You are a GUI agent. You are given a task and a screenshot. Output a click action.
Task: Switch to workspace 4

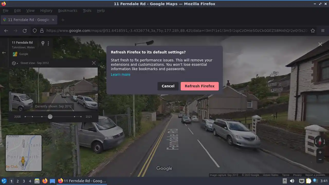coord(30,181)
